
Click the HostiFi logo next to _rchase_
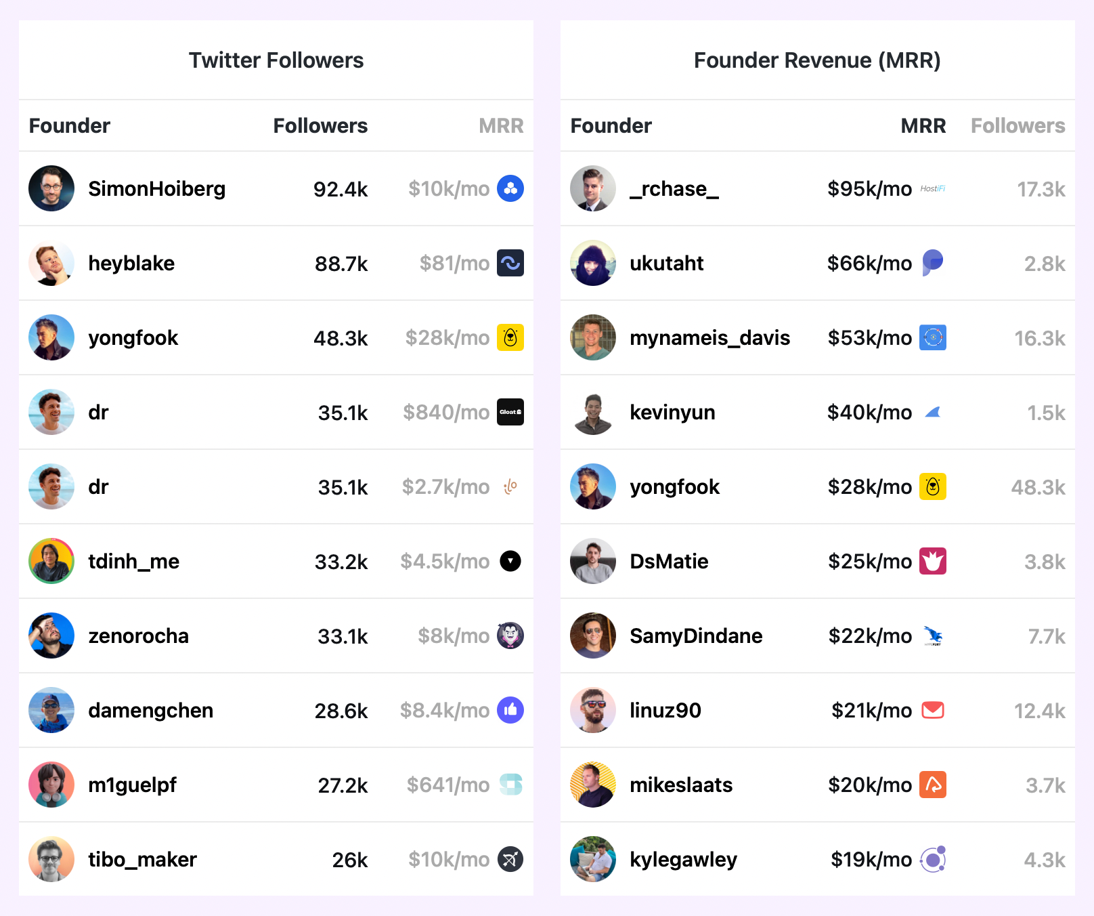pos(933,188)
